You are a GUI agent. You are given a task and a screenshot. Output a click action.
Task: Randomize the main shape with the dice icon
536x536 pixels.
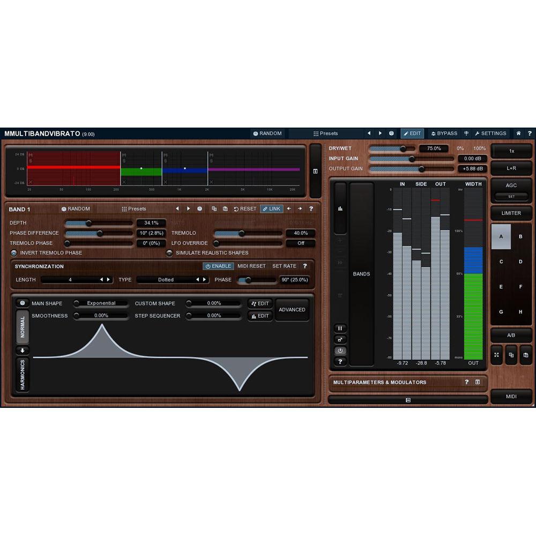[x=21, y=303]
